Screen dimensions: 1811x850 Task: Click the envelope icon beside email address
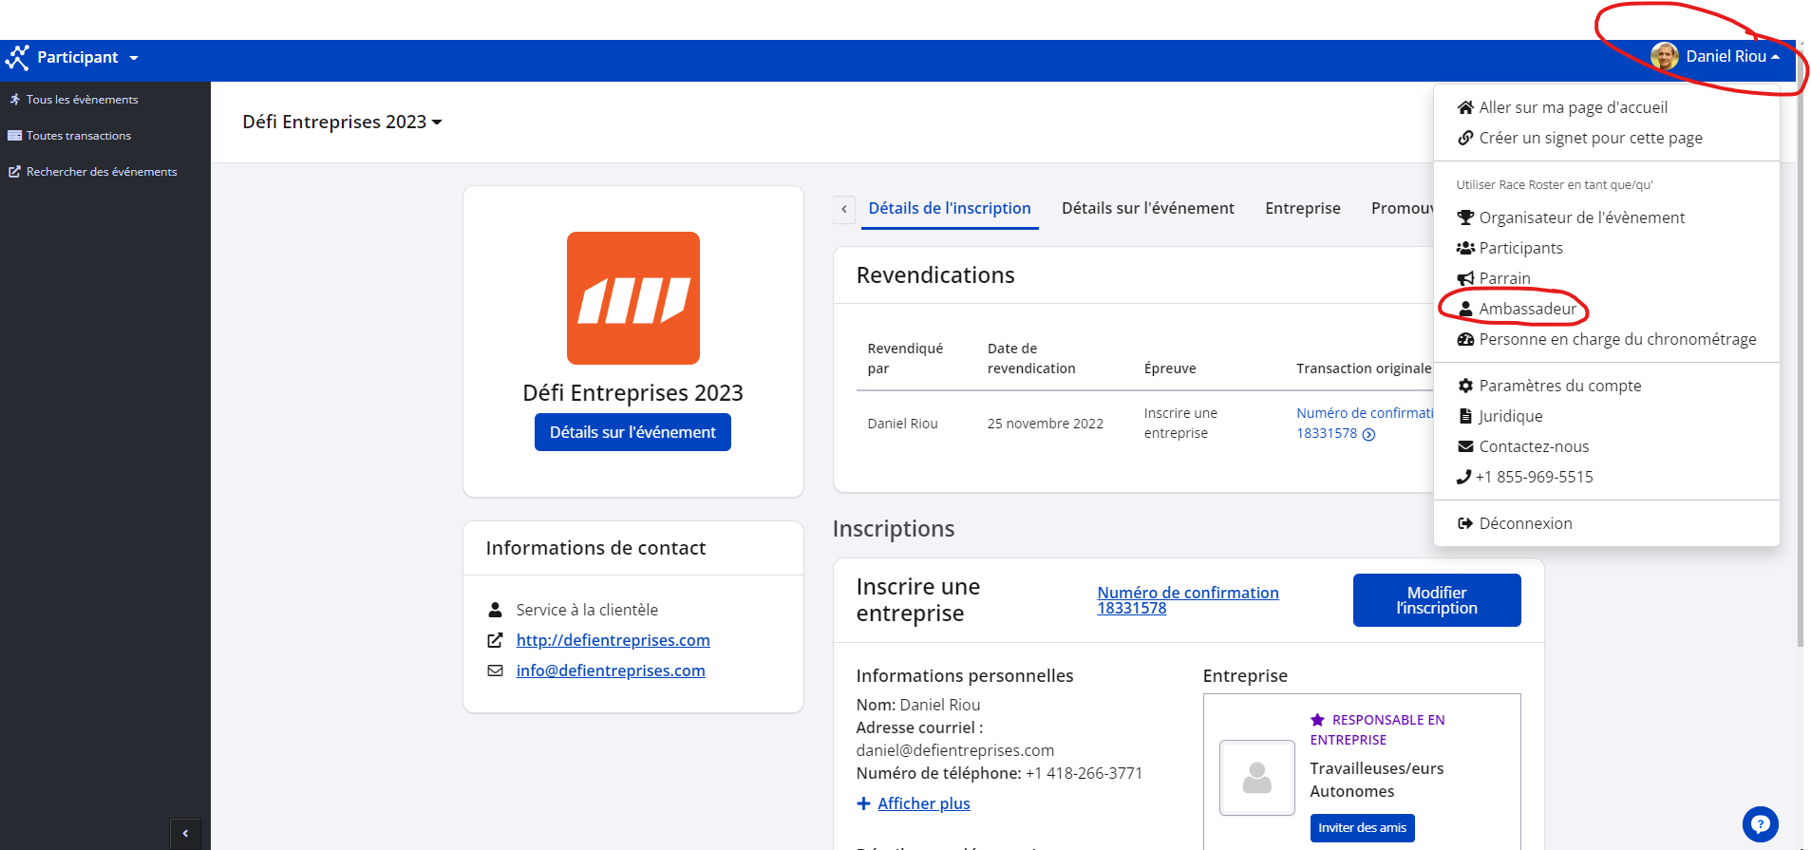pyautogui.click(x=495, y=671)
